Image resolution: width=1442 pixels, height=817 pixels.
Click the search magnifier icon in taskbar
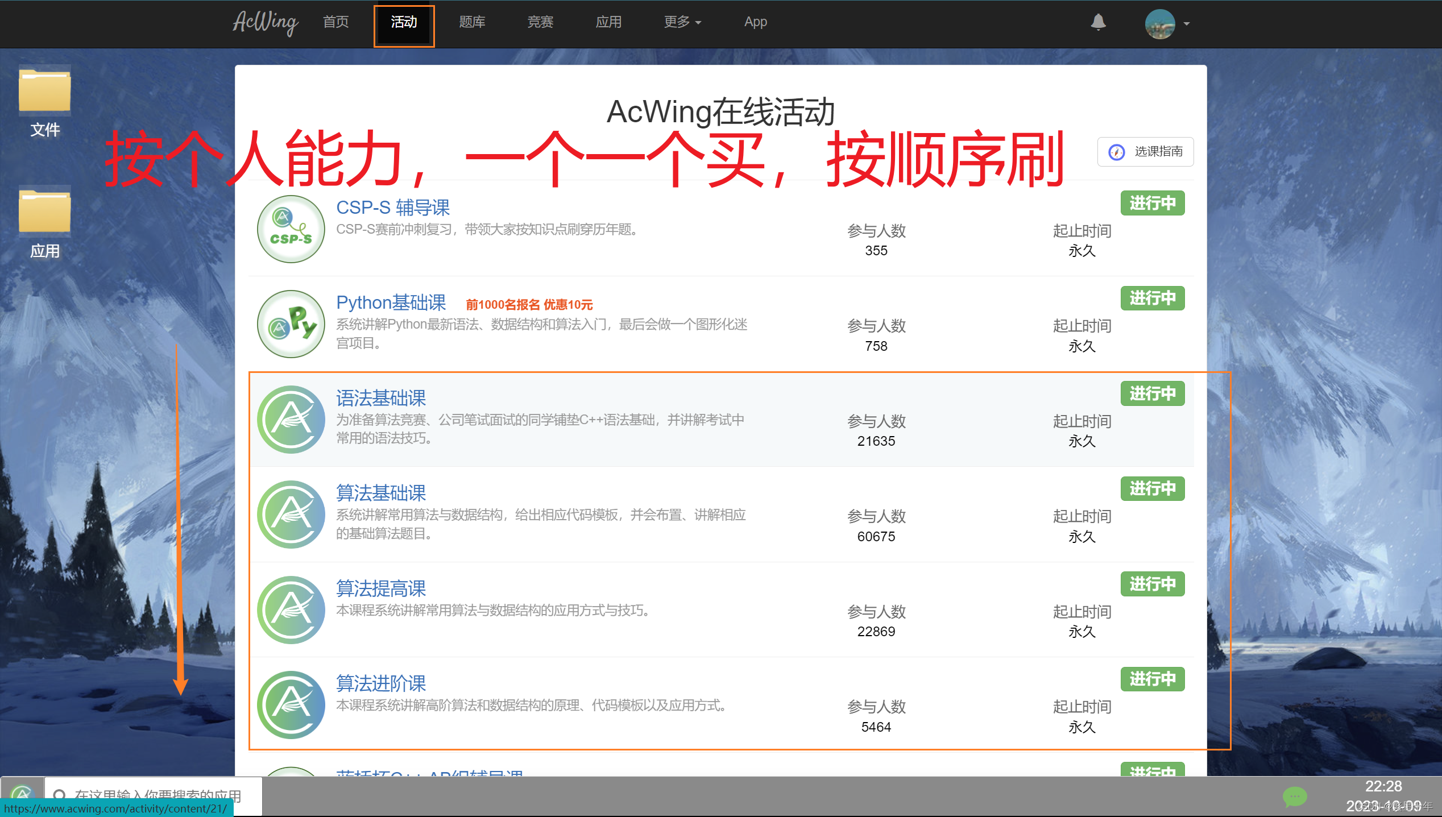tap(59, 795)
